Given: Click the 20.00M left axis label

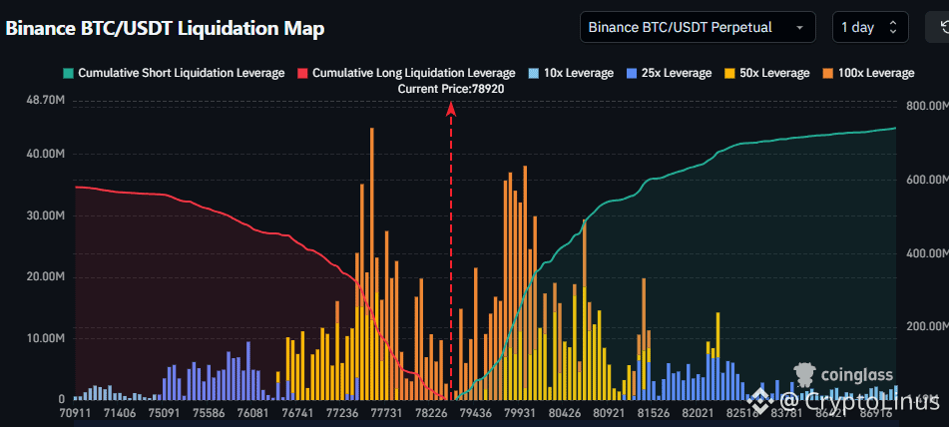Looking at the screenshot, I should pos(45,277).
